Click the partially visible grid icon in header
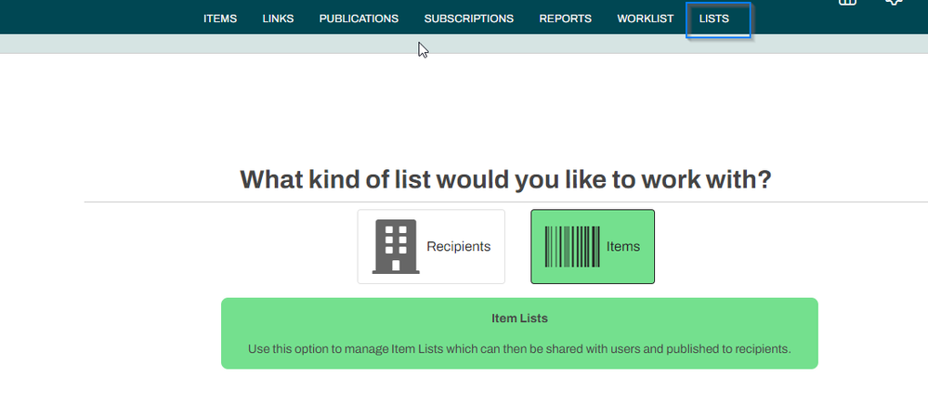928x416 pixels. point(846,4)
